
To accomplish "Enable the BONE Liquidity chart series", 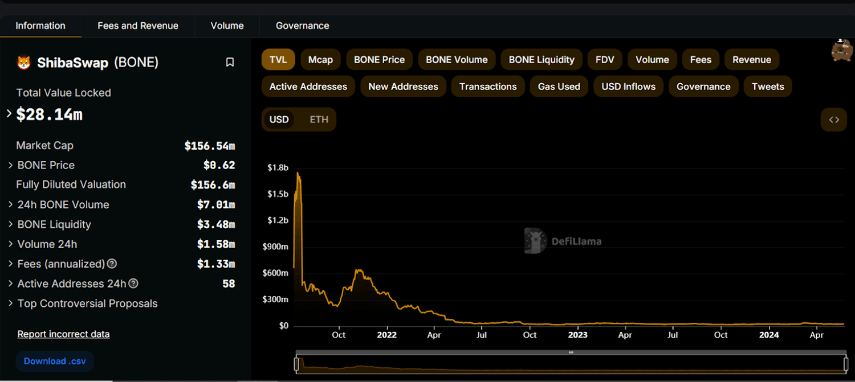I will click(x=541, y=60).
